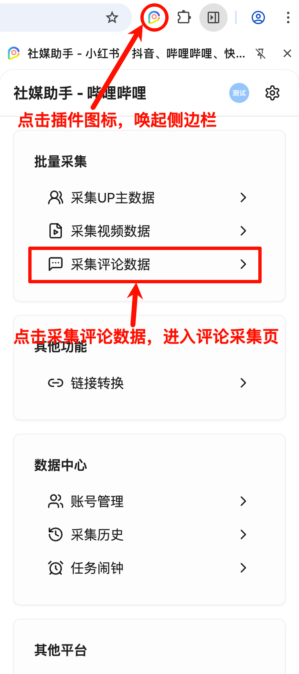Click the history clock icon for 采集历史

(56, 534)
